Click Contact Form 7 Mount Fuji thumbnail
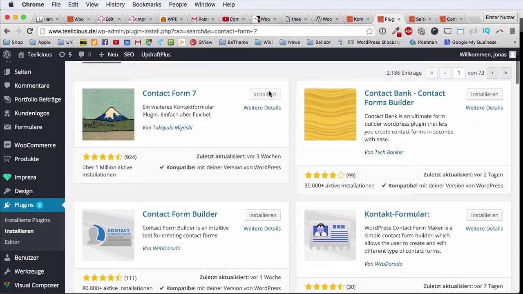This screenshot has width=523, height=294. tap(108, 114)
